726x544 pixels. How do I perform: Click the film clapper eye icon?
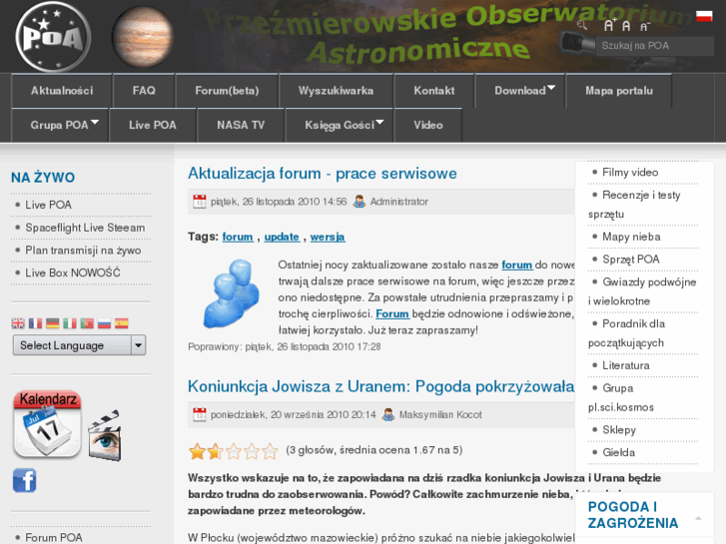coord(105,435)
